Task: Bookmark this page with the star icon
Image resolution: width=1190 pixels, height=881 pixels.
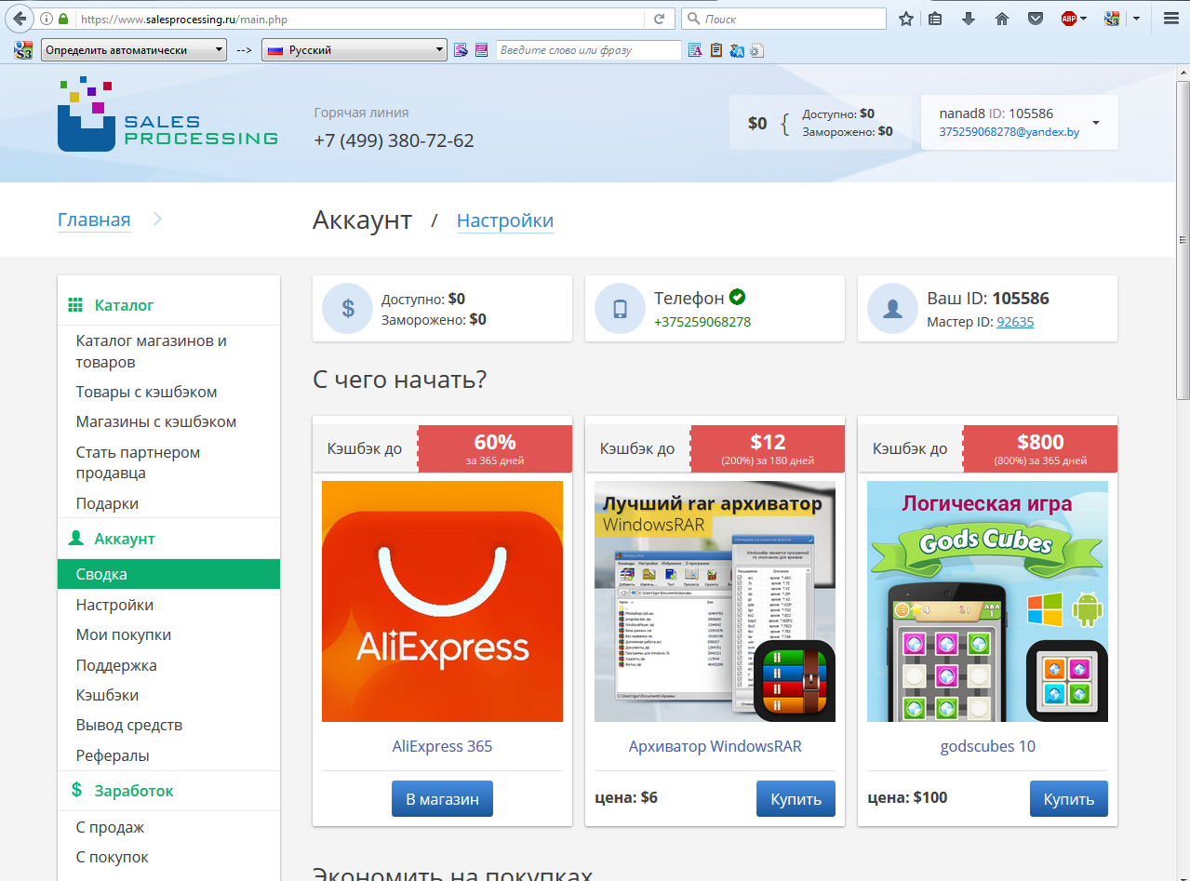Action: [x=906, y=19]
